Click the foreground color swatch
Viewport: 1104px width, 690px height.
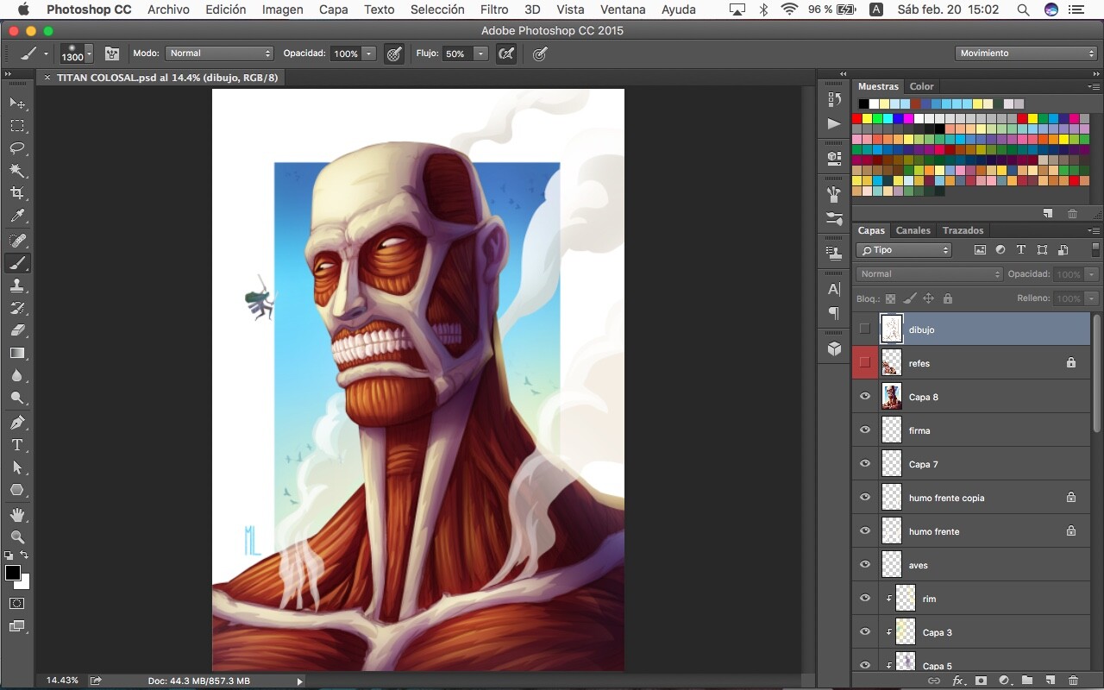13,573
